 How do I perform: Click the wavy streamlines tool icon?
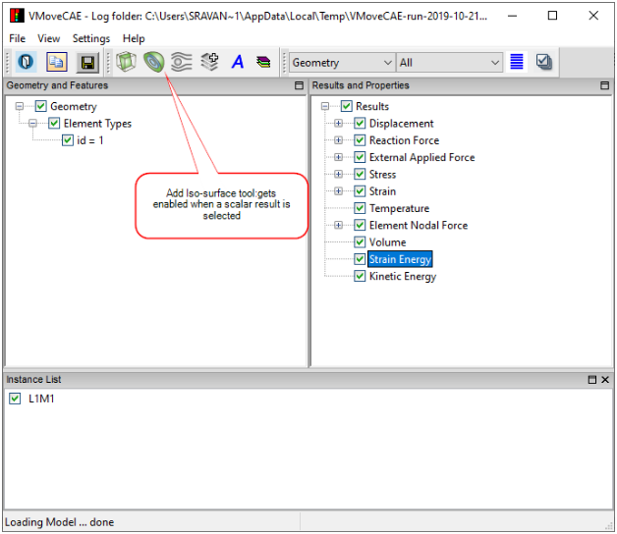point(182,62)
